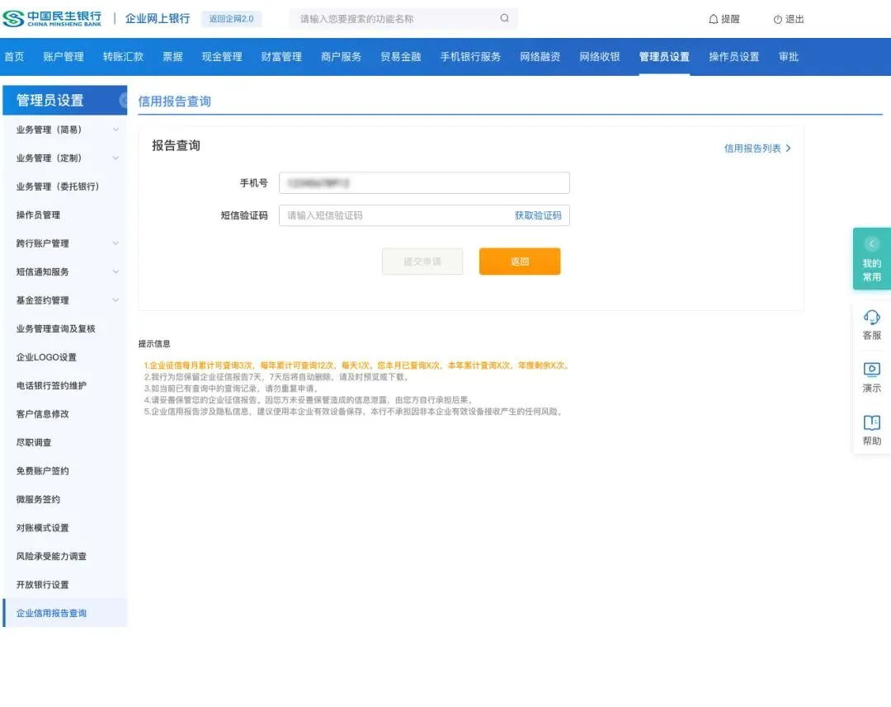
Task: Open 信用报告列表 link
Action: 752,148
